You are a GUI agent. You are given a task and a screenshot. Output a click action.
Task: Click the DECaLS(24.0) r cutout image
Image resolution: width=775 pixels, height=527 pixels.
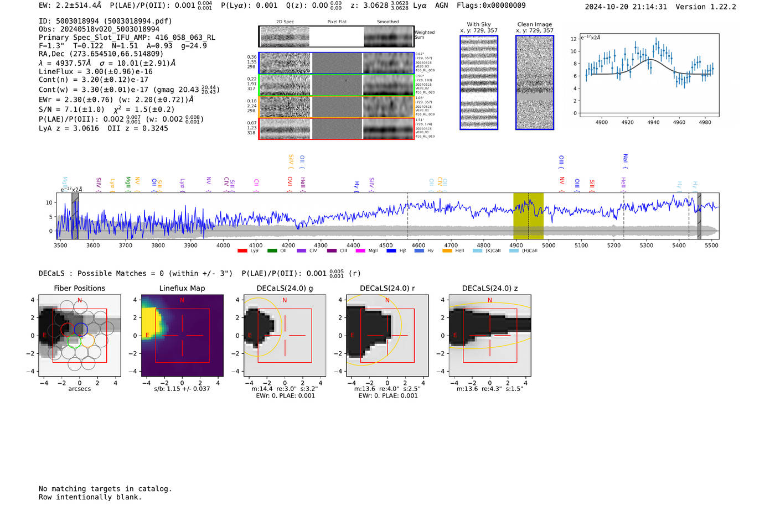point(387,335)
